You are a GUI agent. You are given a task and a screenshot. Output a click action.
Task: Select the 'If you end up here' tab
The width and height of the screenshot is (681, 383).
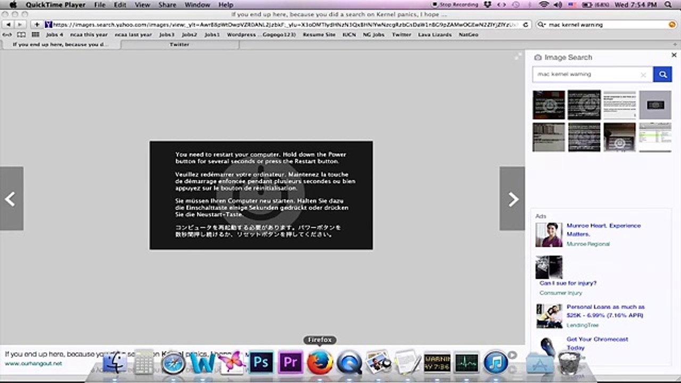[60, 45]
